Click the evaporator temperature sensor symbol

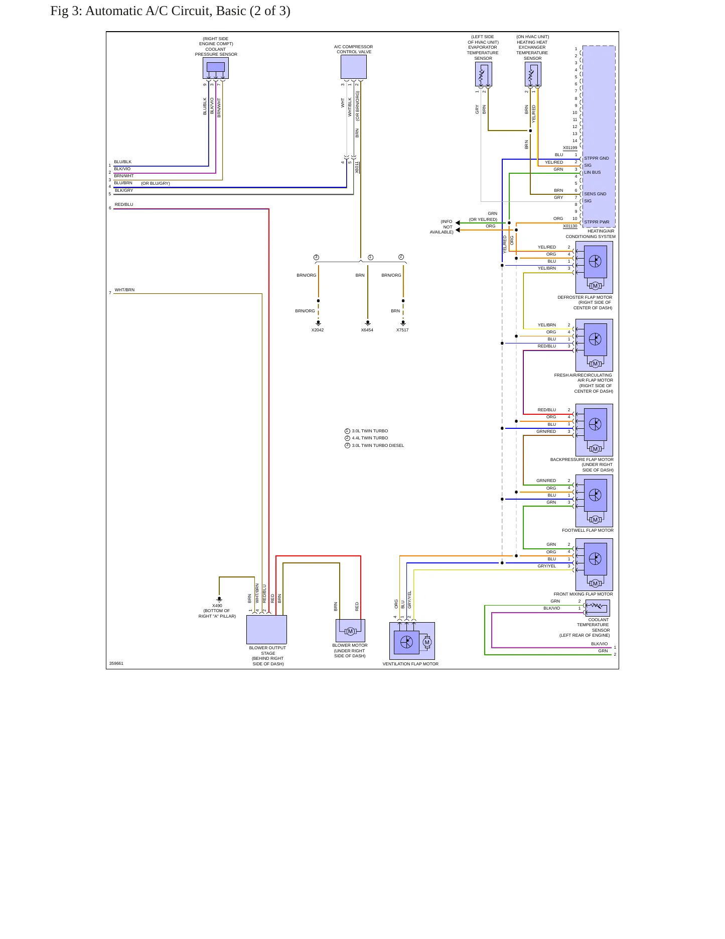tap(484, 74)
